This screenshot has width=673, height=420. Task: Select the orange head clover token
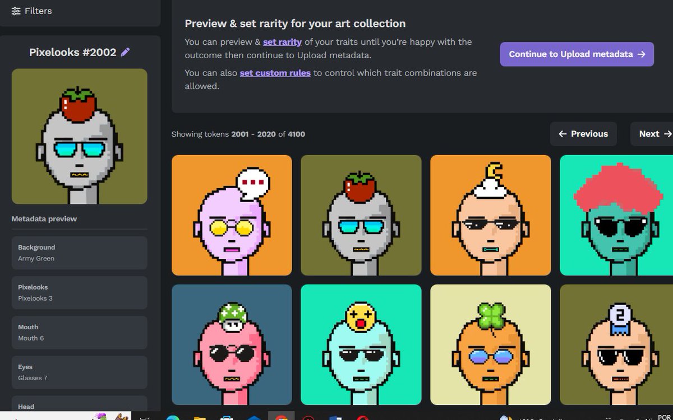(491, 344)
